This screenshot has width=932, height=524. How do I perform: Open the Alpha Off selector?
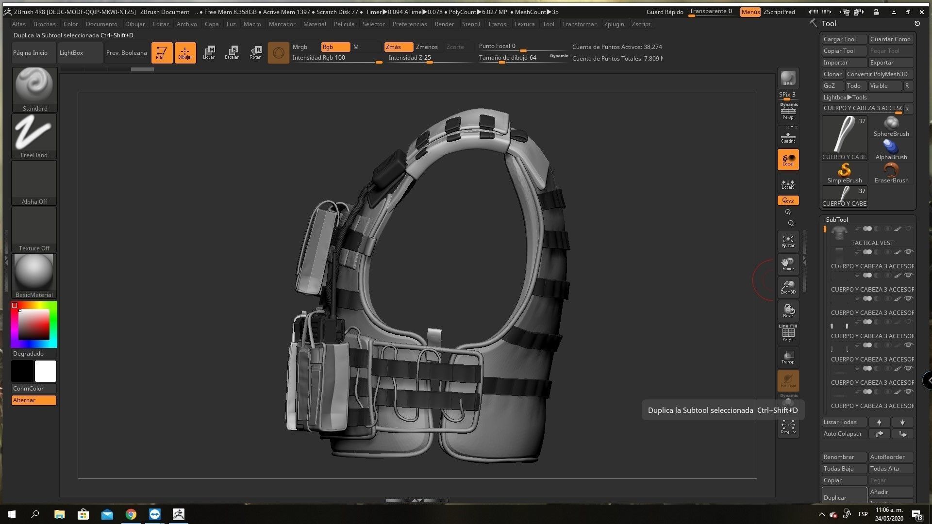tap(34, 183)
